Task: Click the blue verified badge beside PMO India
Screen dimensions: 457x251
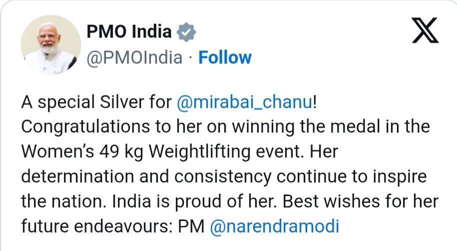Action: 186,32
